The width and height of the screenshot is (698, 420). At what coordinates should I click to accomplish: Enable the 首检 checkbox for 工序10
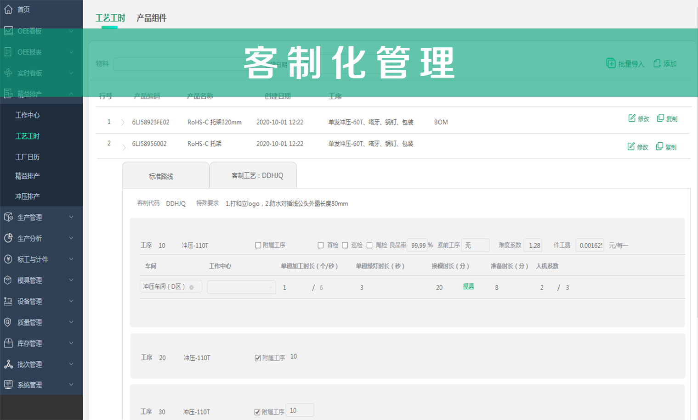321,245
